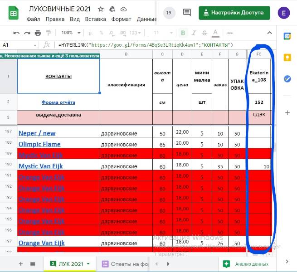Star the ЛУКОВИЧНЫЕ 2021 document

tap(101, 9)
